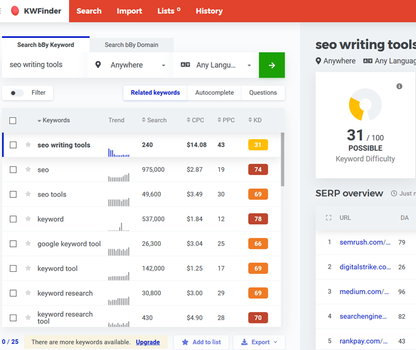Screen dimensions: 416x350
Task: Click the info icon above difficulty gauge
Action: [x=399, y=86]
